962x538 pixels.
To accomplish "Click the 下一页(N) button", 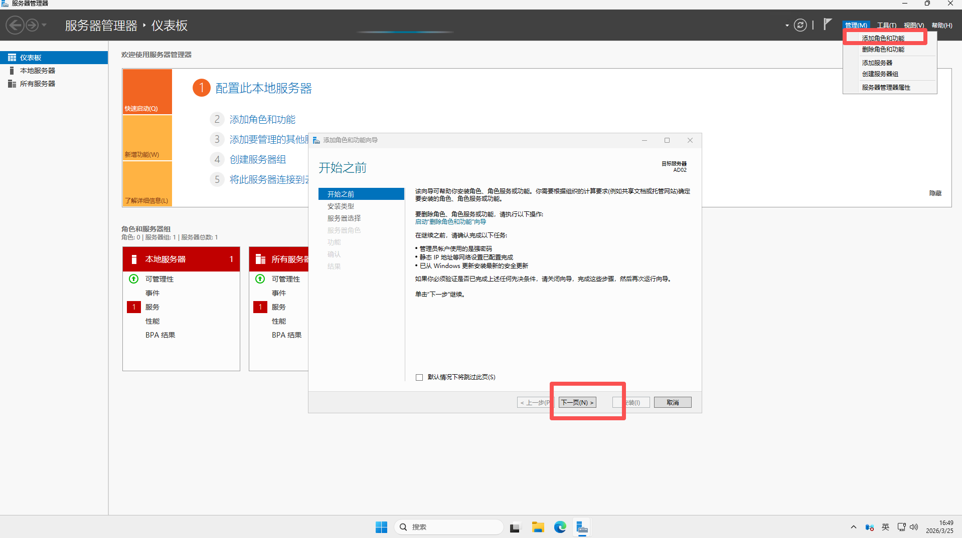I will coord(577,403).
